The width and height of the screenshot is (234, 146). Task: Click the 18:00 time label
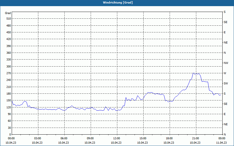[170, 138]
